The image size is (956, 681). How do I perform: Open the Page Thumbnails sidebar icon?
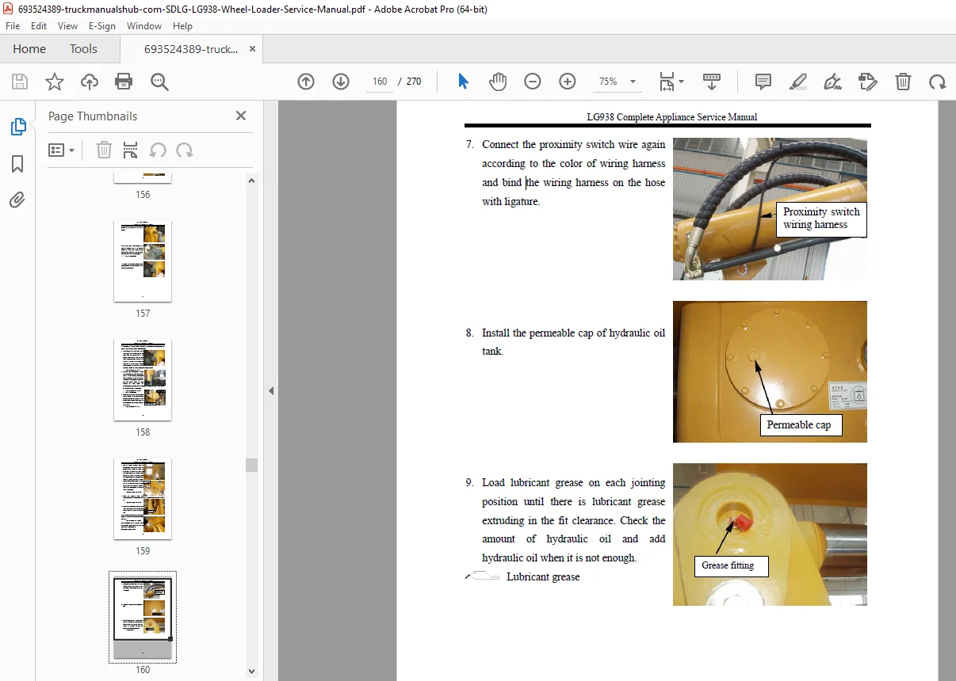point(17,127)
